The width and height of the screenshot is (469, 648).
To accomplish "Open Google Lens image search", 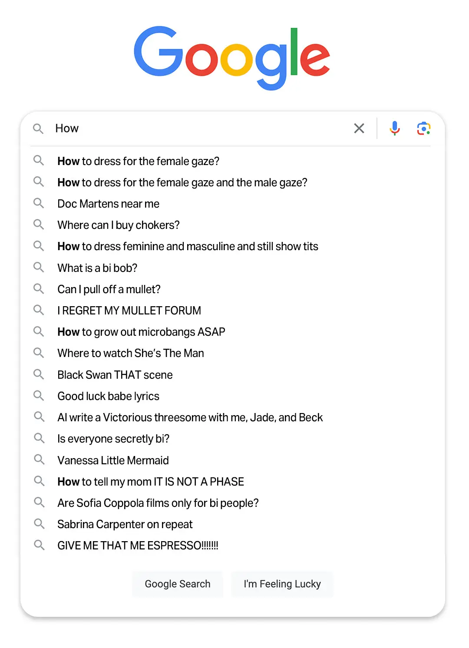I will point(423,129).
